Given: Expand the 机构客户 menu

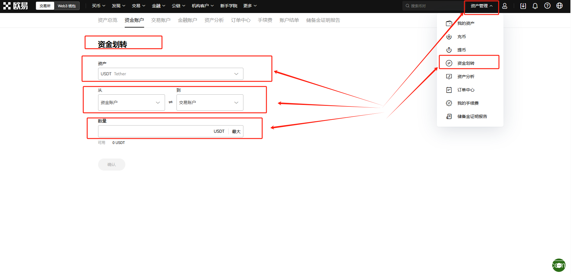Looking at the screenshot, I should coord(203,6).
